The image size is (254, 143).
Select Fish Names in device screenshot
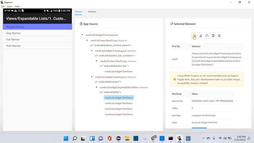pos(37,46)
